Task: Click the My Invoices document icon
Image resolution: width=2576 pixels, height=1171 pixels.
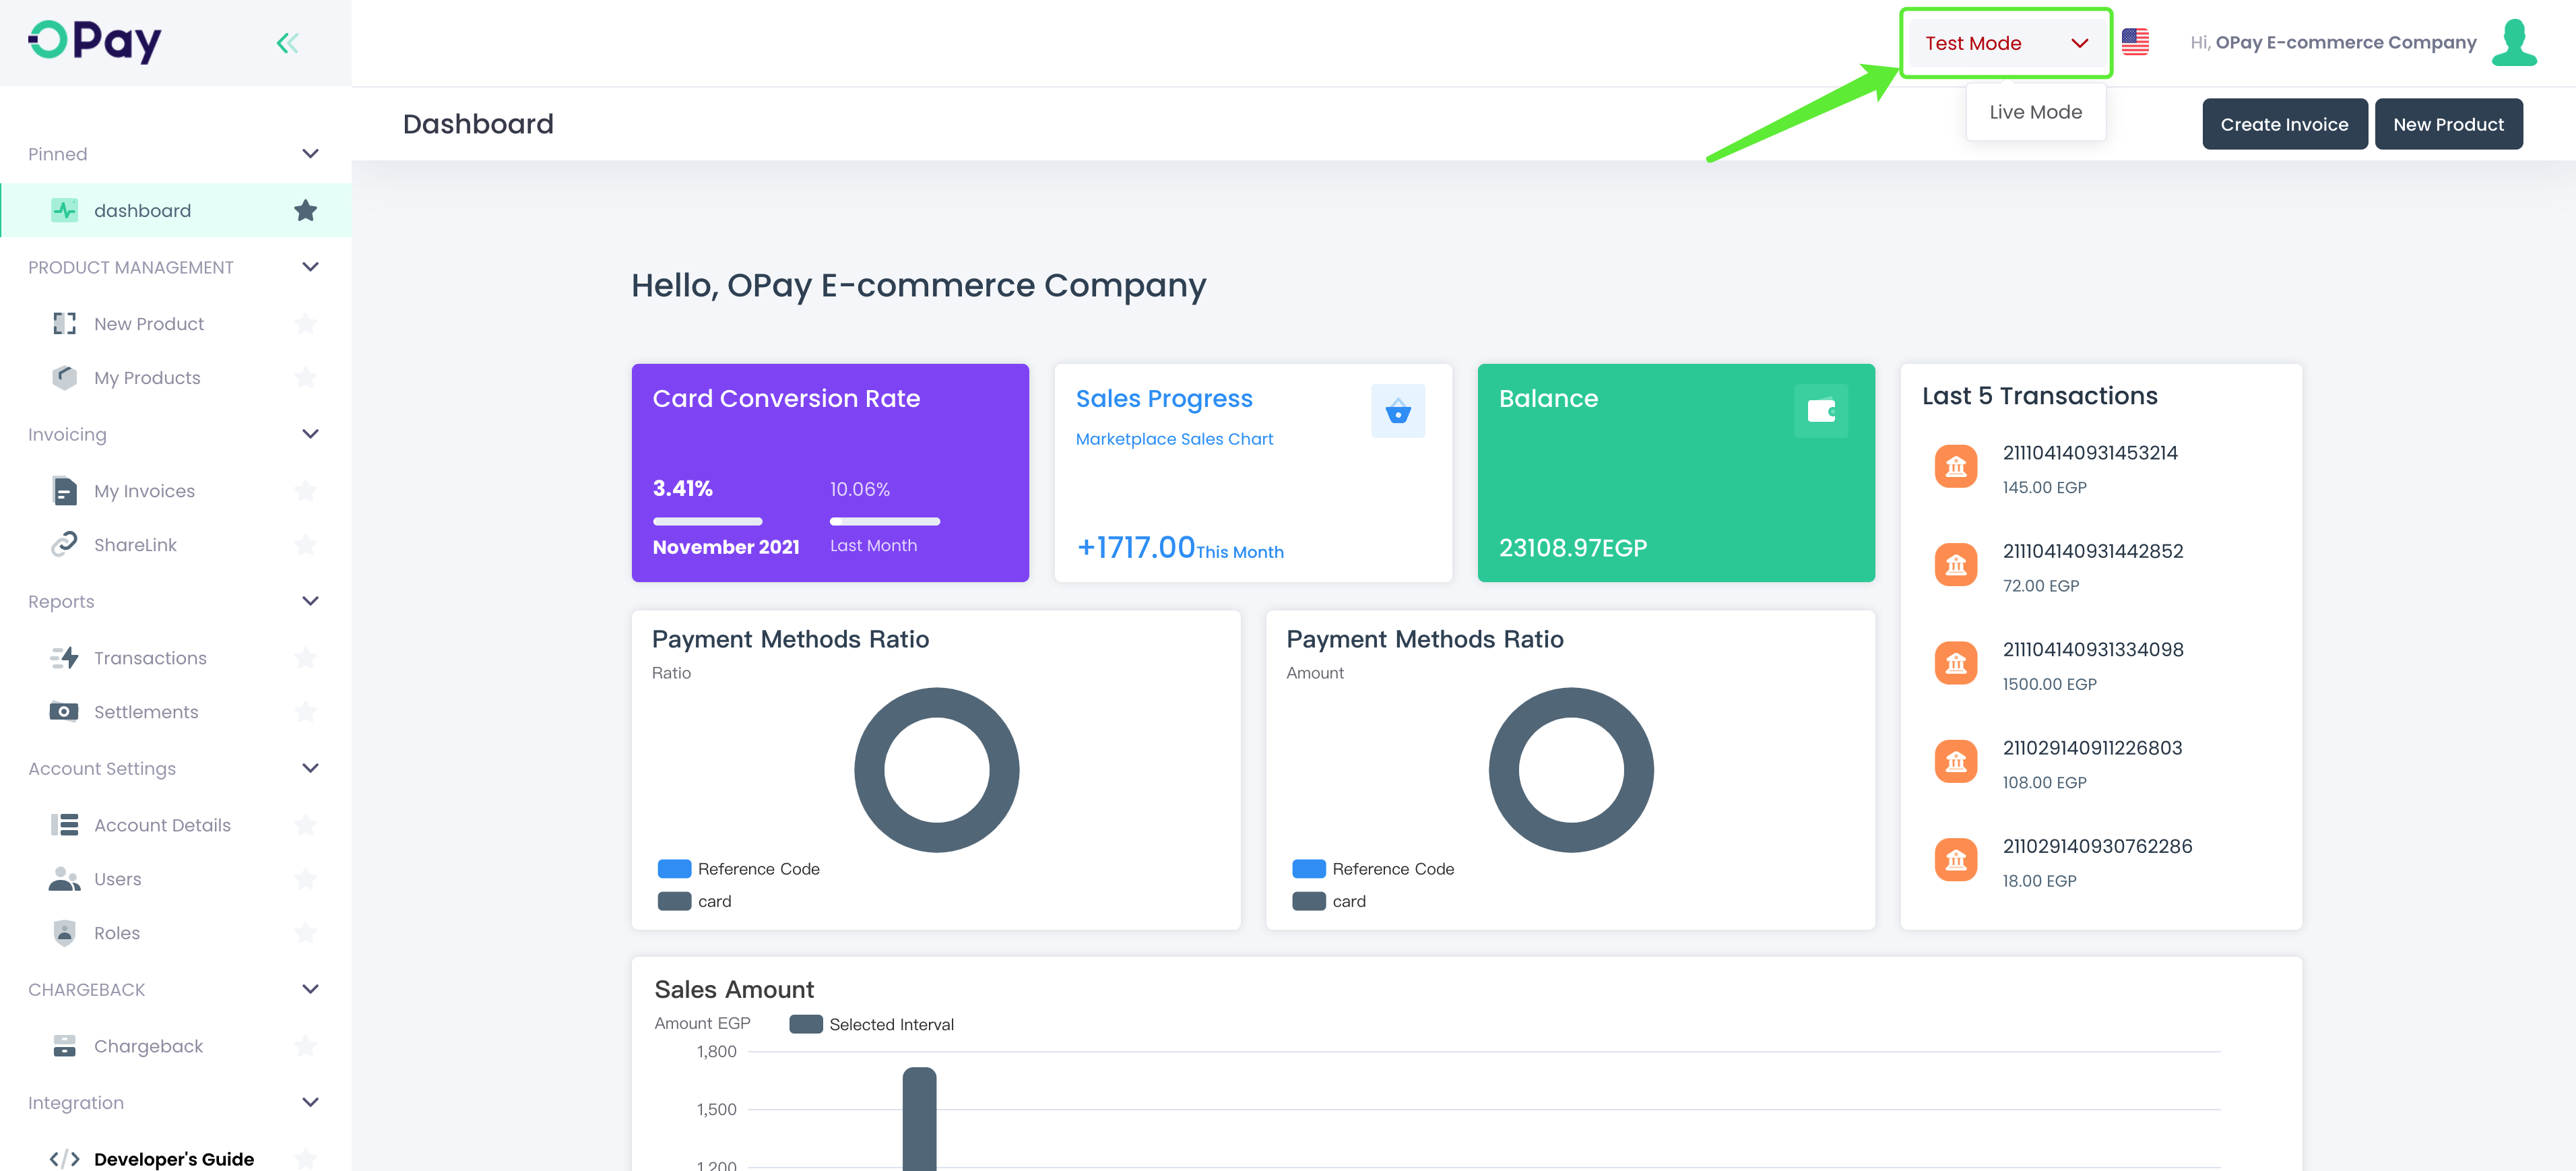Action: [64, 489]
